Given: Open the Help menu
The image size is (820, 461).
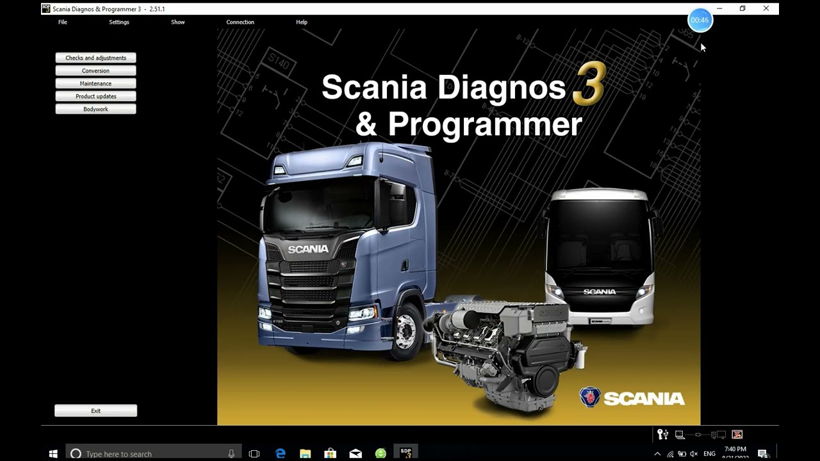Looking at the screenshot, I should tap(302, 22).
